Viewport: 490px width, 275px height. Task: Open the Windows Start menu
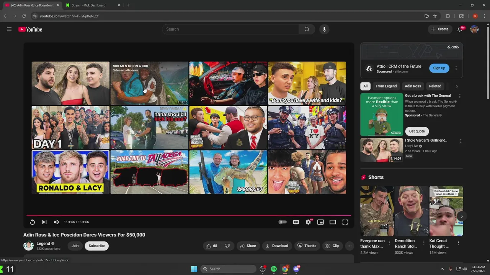[194, 269]
